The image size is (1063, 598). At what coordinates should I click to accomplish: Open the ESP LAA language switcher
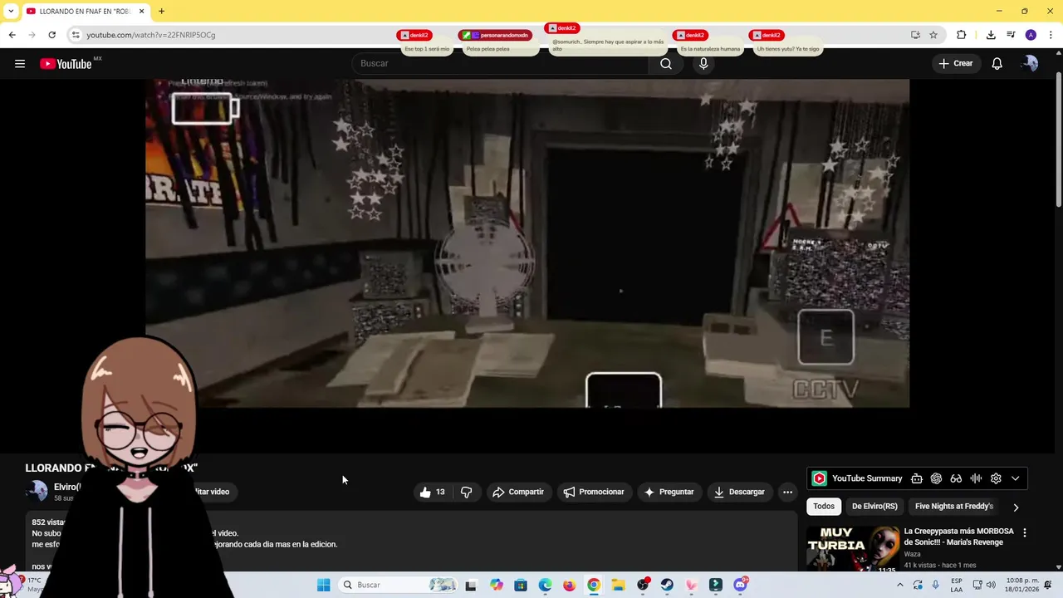pos(957,585)
